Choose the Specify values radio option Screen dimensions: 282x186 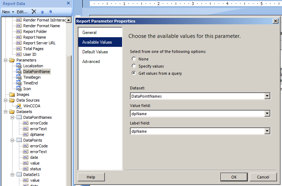[x=134, y=66]
